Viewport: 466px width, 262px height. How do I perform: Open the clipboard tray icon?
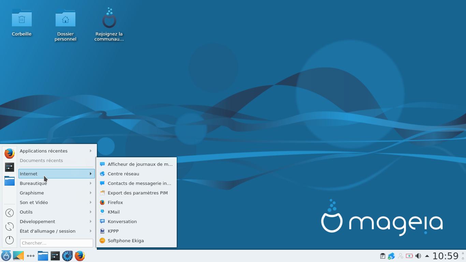point(383,256)
